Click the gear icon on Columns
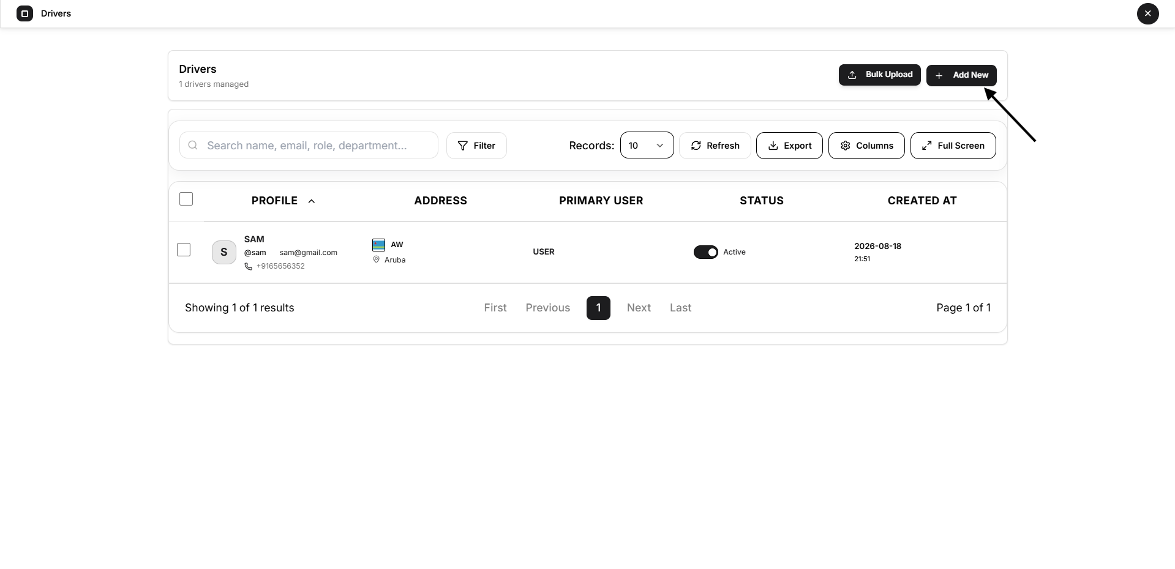This screenshot has height=569, width=1175. click(846, 146)
